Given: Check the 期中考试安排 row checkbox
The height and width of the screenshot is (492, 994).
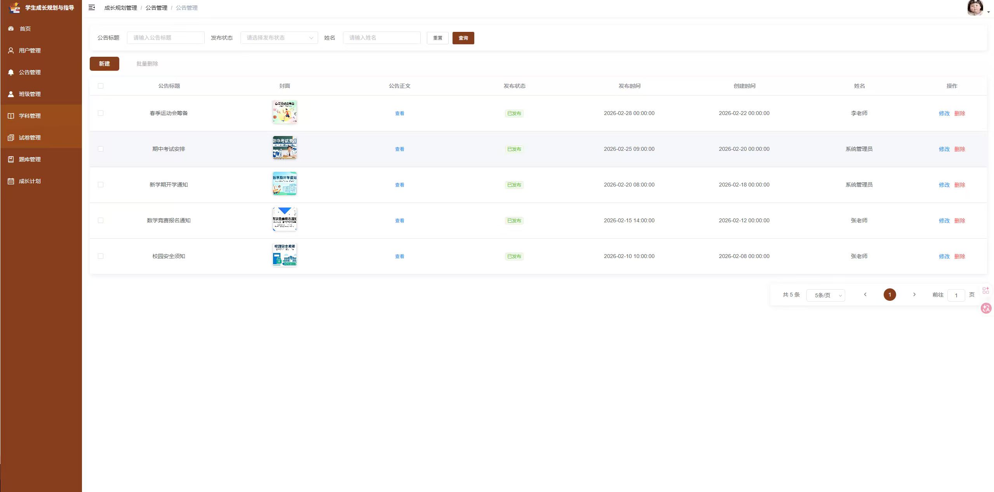Looking at the screenshot, I should (x=101, y=149).
